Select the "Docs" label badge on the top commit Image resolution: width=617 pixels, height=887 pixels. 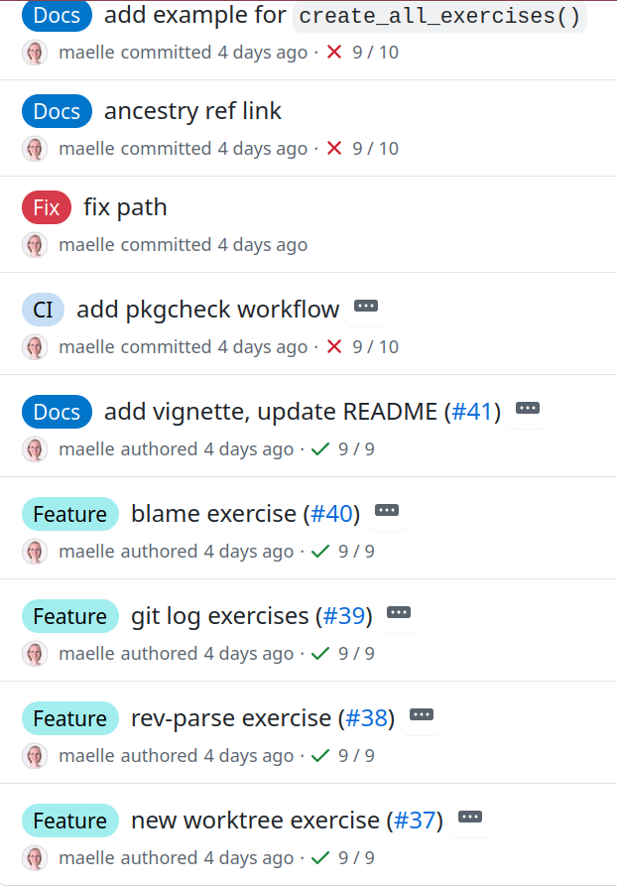56,16
